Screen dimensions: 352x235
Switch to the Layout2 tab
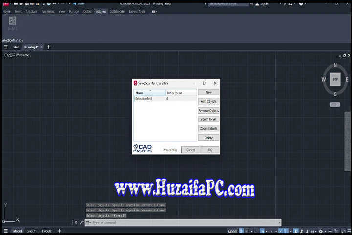click(46, 231)
